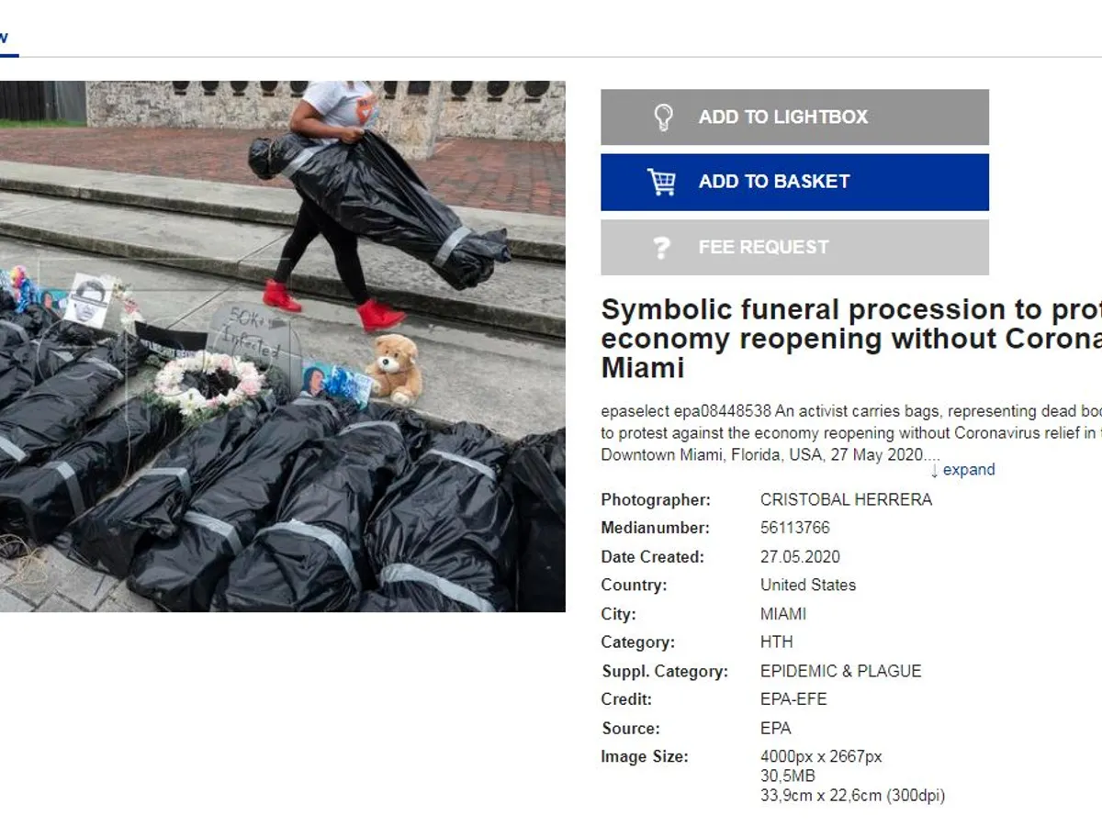Click the ADD TO BASKET button
1102x826 pixels.
[794, 182]
